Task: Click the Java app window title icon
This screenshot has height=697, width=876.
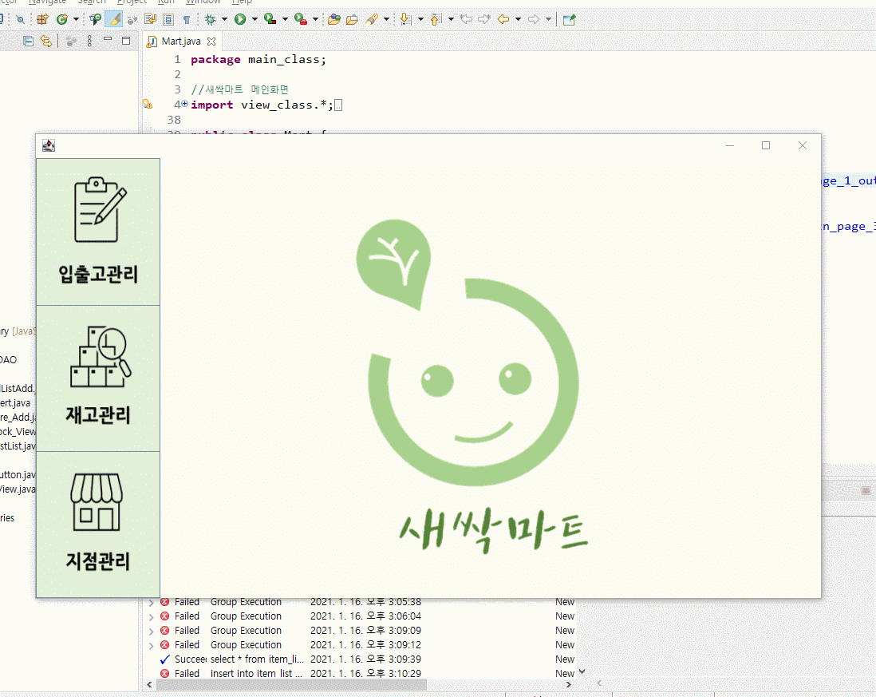Action: (49, 146)
